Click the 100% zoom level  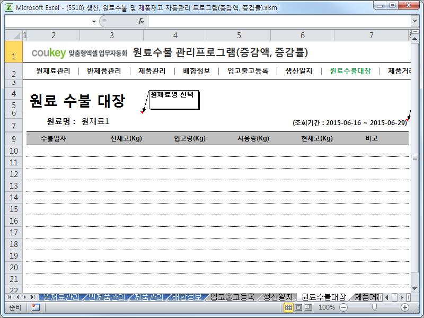coord(326,307)
